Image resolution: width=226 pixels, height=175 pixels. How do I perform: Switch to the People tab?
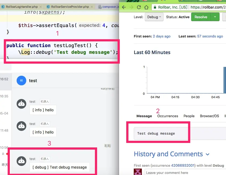(189, 116)
